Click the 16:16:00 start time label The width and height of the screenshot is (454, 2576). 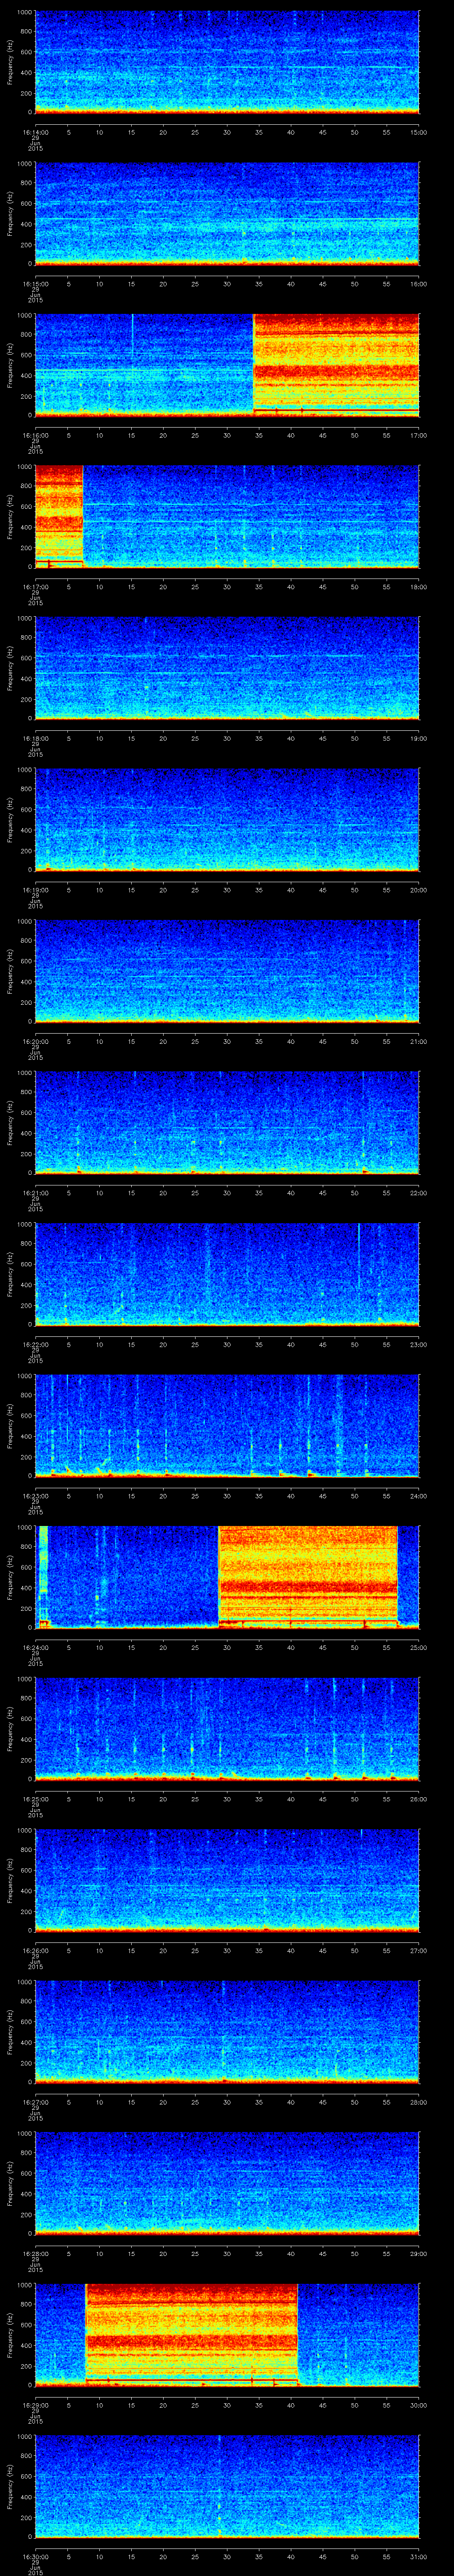pos(35,435)
